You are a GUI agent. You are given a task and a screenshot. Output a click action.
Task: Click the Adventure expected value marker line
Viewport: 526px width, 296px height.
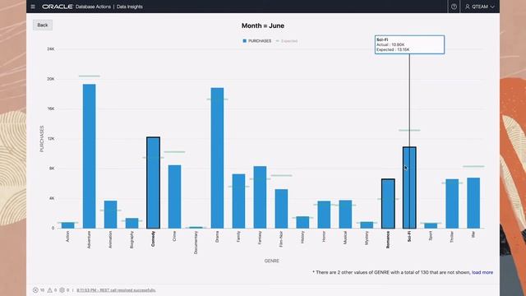click(90, 76)
